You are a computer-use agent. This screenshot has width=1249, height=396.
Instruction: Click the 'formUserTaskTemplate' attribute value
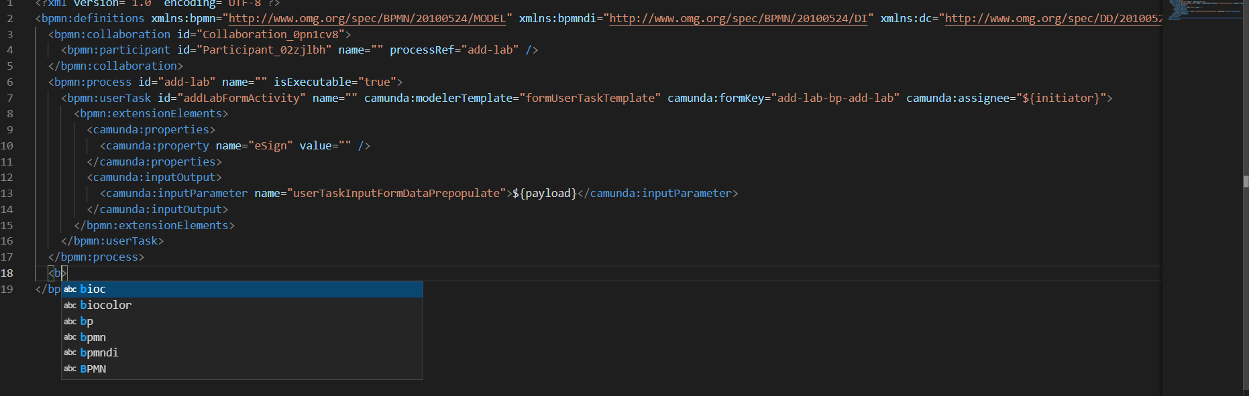(590, 98)
